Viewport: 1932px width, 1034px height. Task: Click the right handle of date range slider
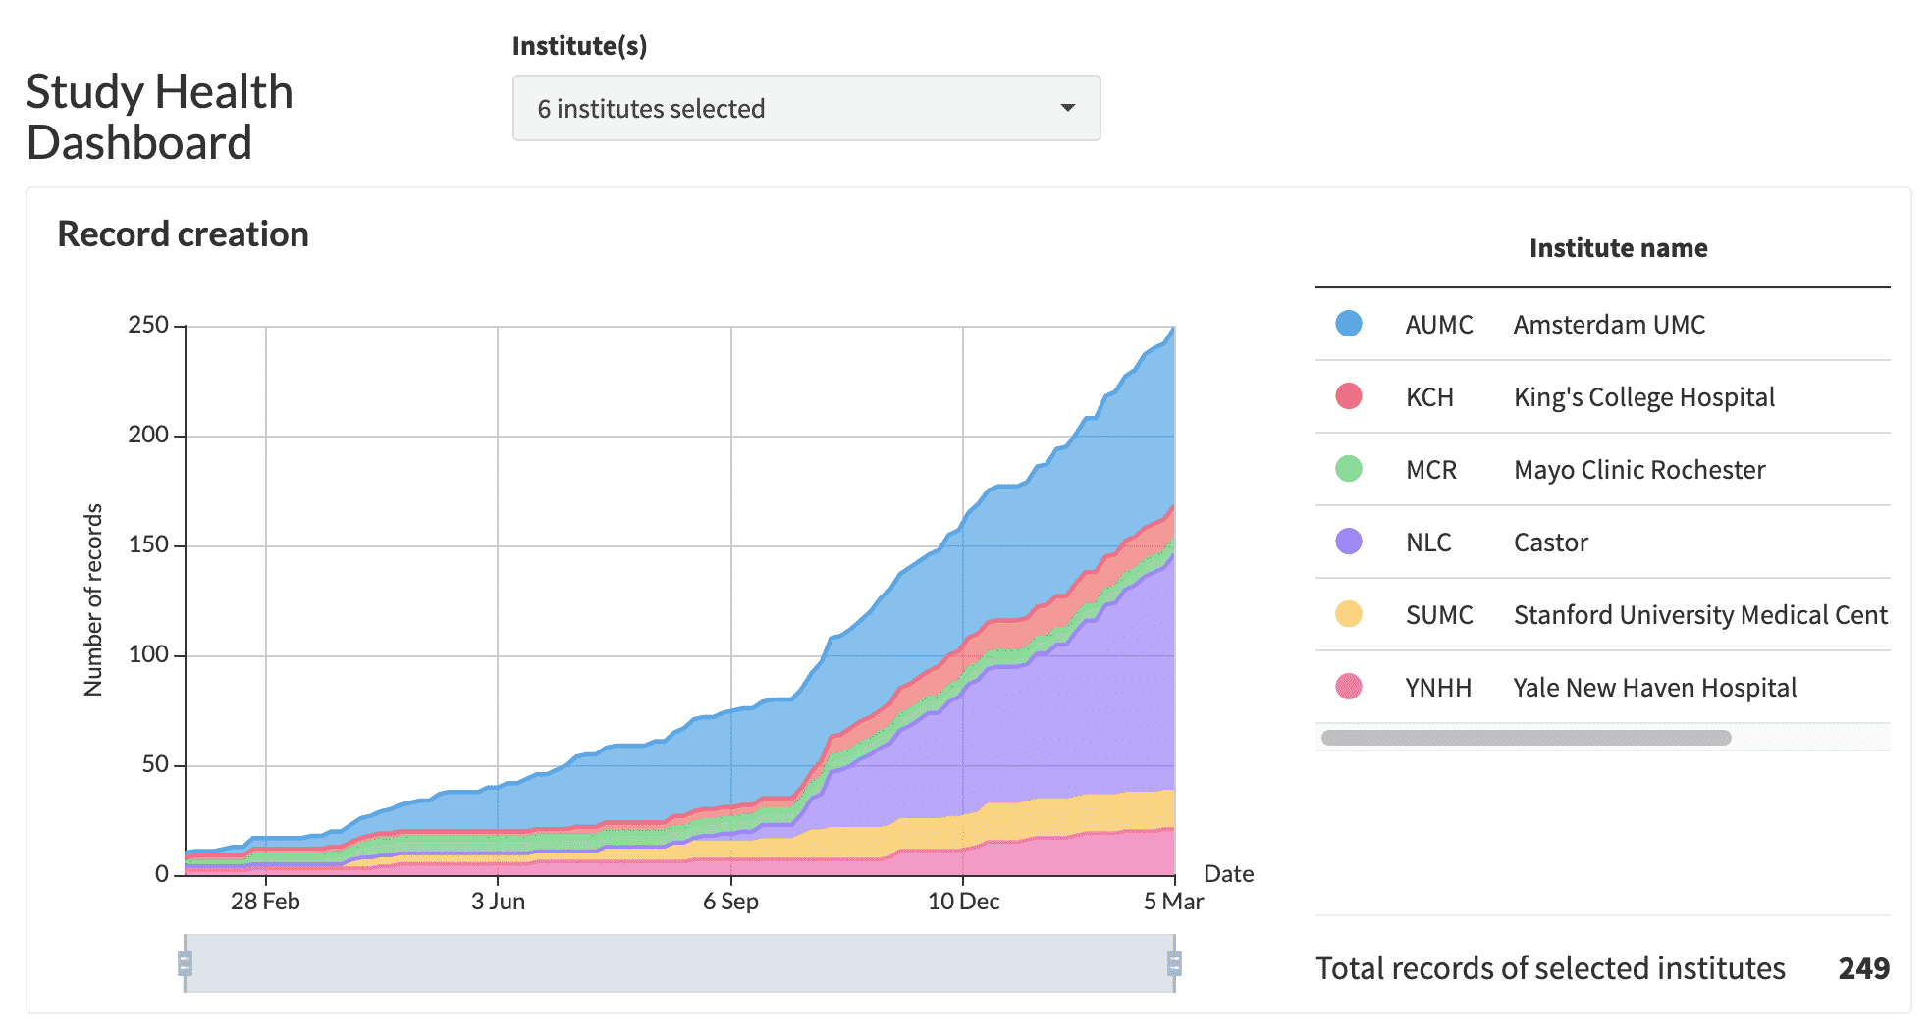[x=1174, y=963]
